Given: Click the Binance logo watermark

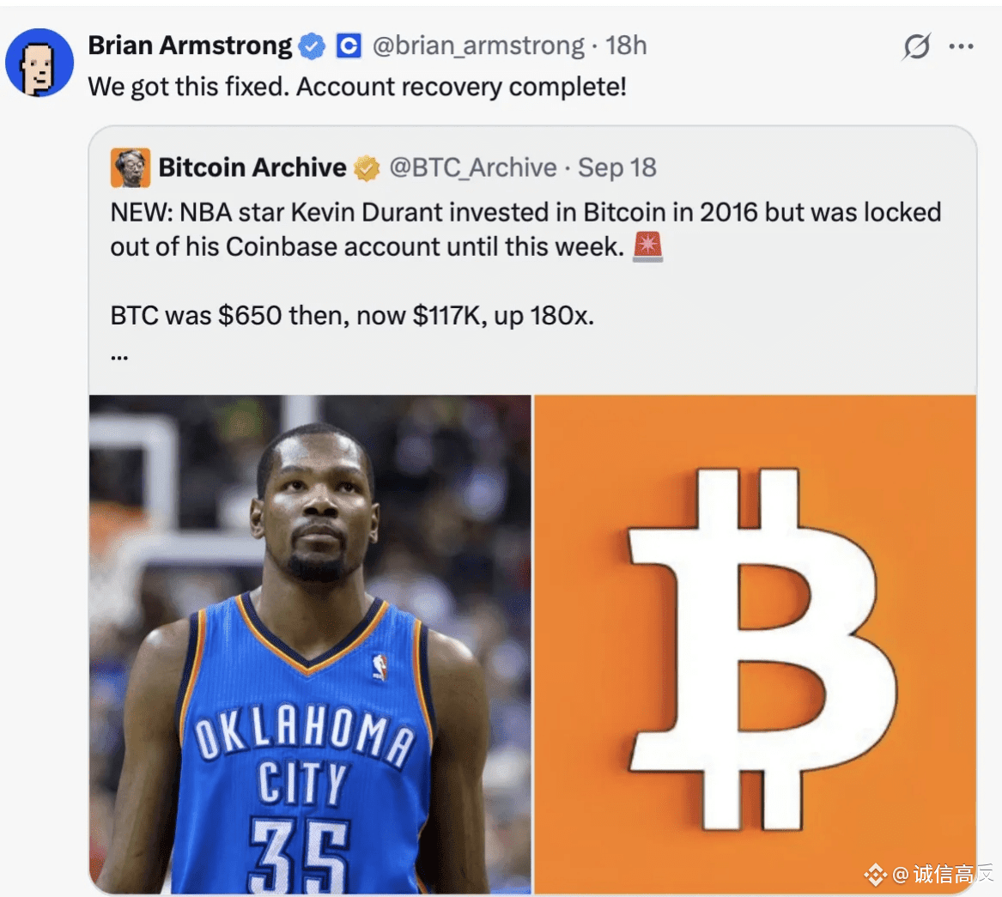Looking at the screenshot, I should click(x=876, y=874).
